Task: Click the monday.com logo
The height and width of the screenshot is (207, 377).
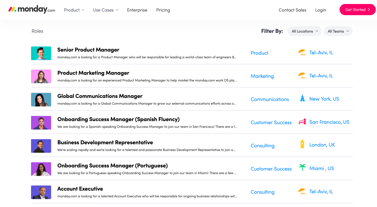Action: click(x=32, y=10)
